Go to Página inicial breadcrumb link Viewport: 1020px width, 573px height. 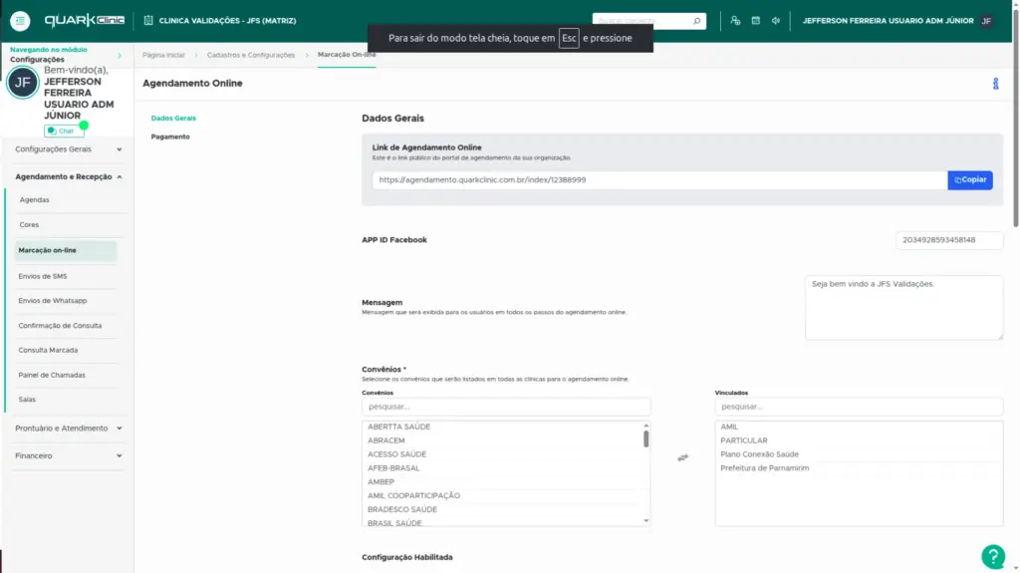[x=163, y=55]
